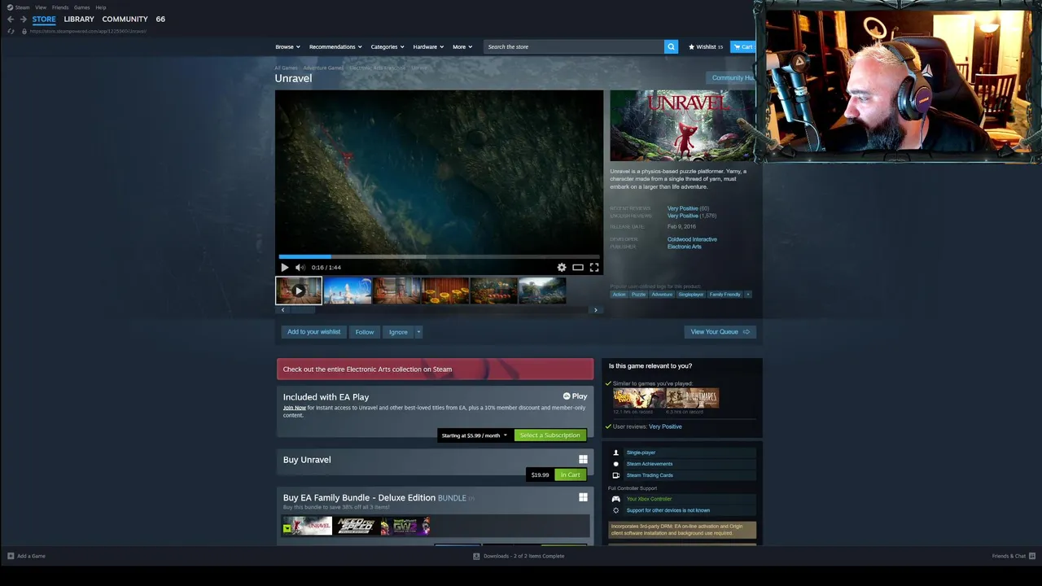Select the sunflower field screenshot thumbnail
Viewport: 1042px width, 586px height.
pos(445,291)
